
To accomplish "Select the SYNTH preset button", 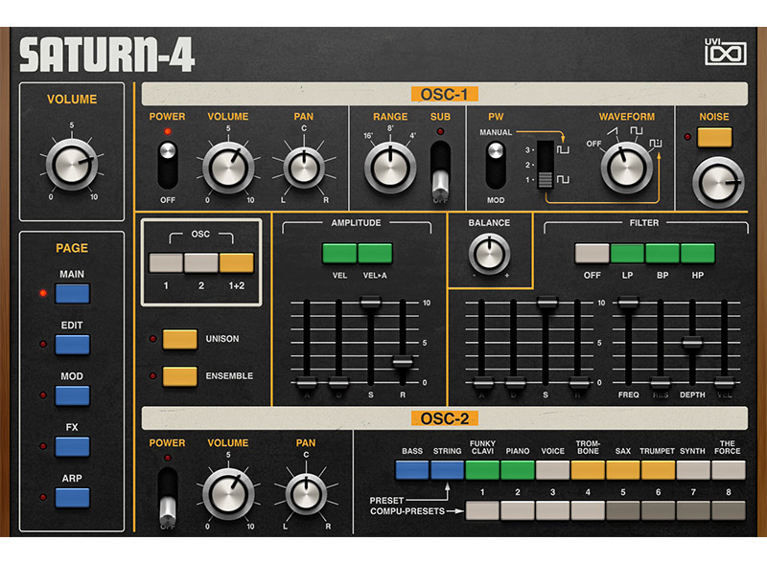I will pyautogui.click(x=693, y=470).
